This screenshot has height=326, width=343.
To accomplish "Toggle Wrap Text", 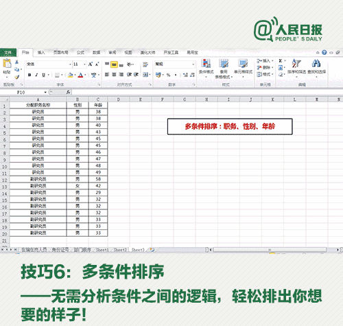I will 145,65.
